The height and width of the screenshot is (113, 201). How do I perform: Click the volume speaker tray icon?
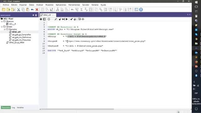tap(194, 89)
